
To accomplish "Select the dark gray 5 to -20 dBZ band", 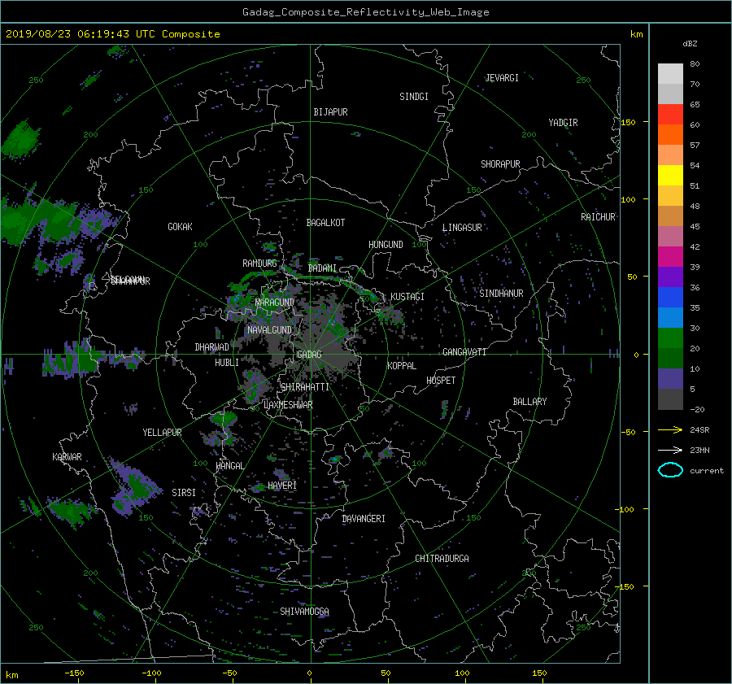I will (670, 399).
